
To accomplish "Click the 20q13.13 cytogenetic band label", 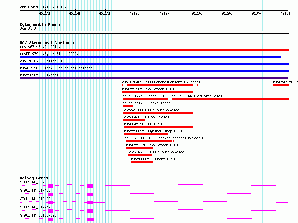I will coord(28,29).
